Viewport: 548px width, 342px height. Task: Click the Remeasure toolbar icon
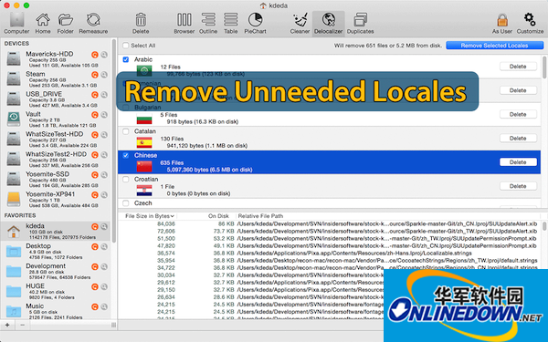click(x=93, y=24)
